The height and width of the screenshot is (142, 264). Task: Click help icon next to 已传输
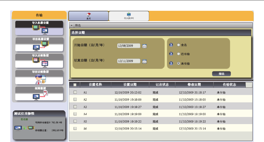[171, 54]
